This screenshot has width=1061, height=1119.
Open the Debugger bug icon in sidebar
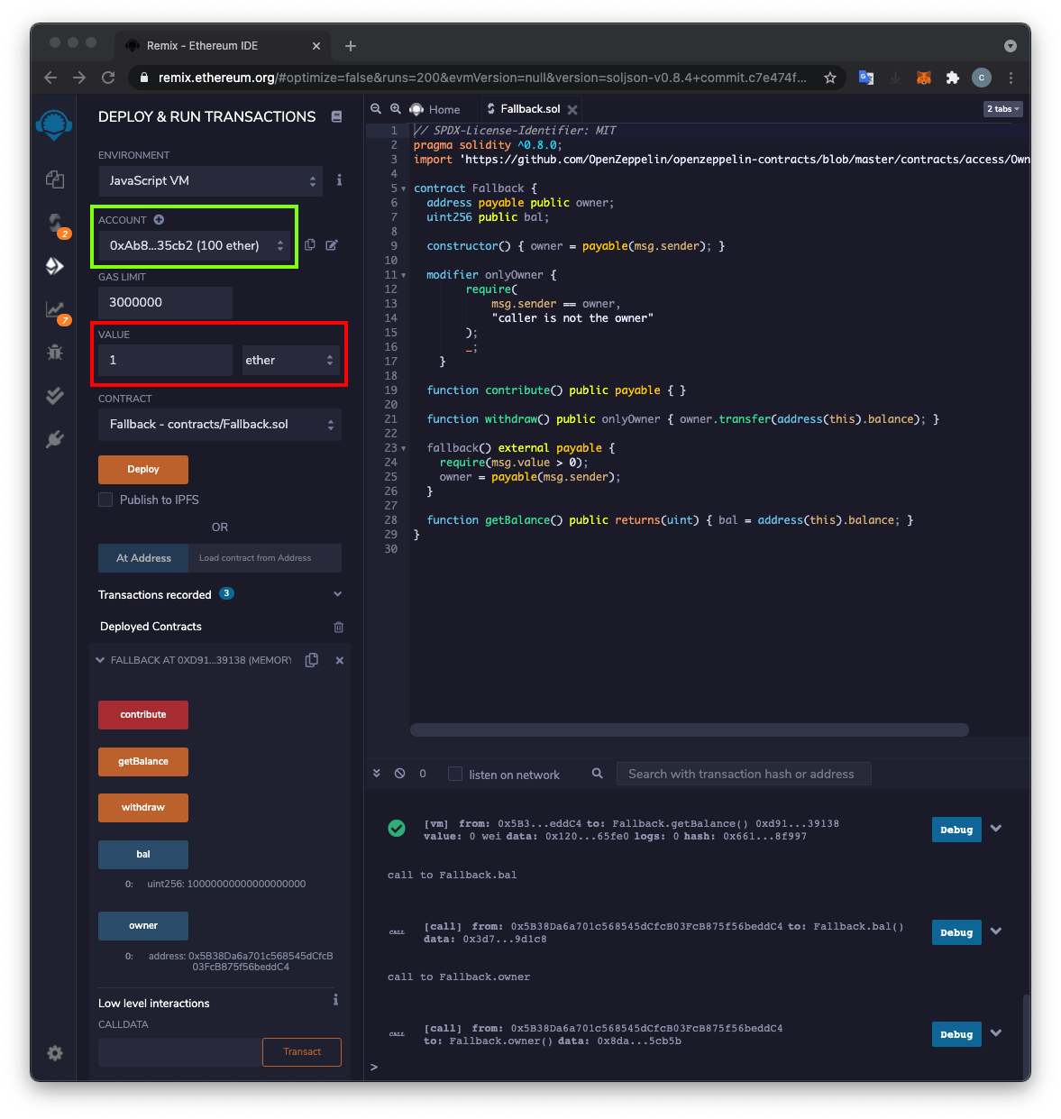[x=55, y=353]
